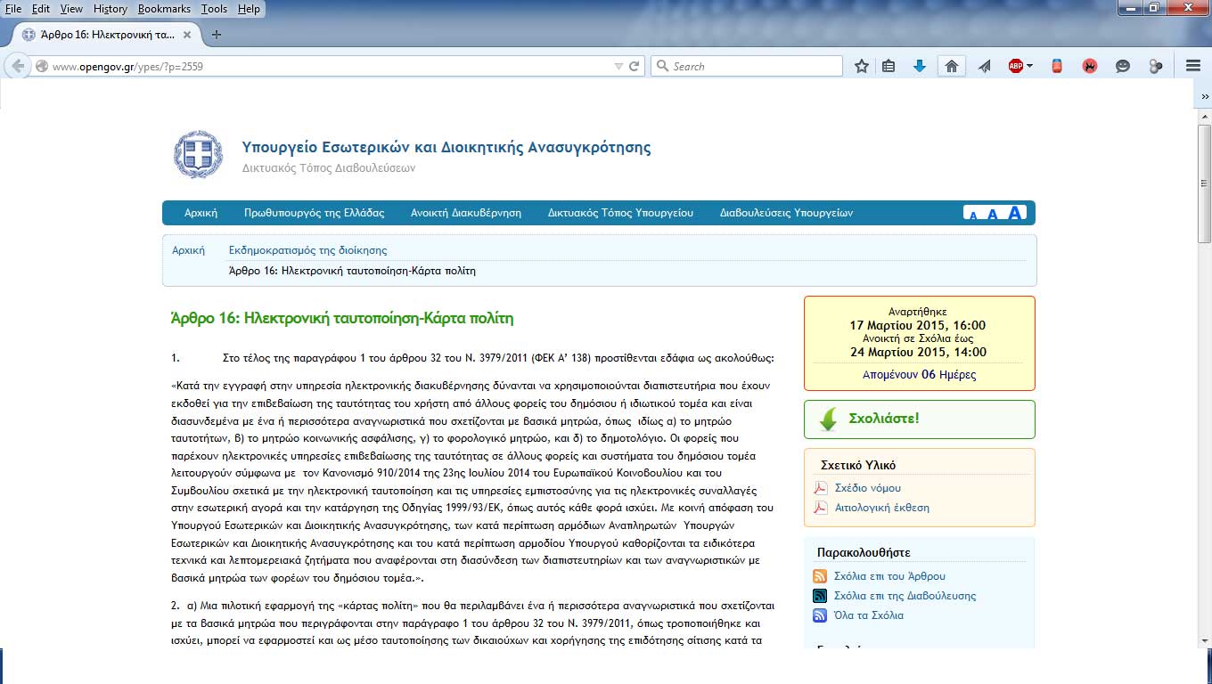Go back with the browser back arrow
Image resolution: width=1212 pixels, height=684 pixels.
18,66
